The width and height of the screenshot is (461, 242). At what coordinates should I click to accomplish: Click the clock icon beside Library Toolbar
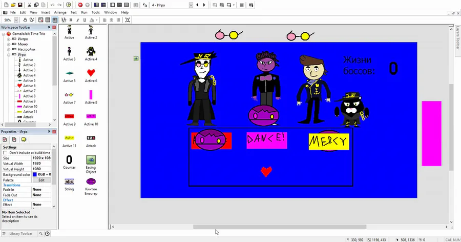pos(47,233)
